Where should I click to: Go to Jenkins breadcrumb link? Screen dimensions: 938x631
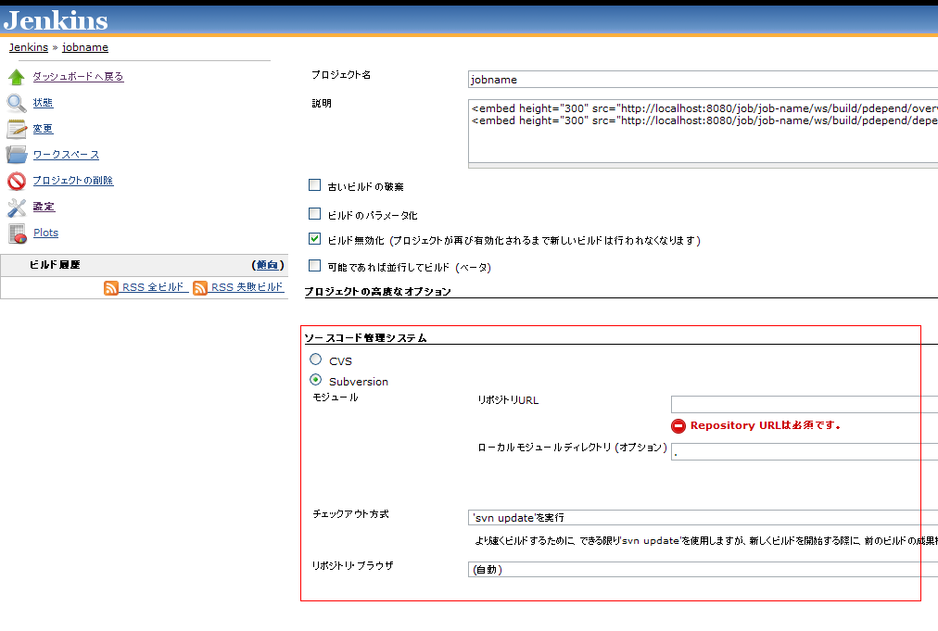coord(29,47)
